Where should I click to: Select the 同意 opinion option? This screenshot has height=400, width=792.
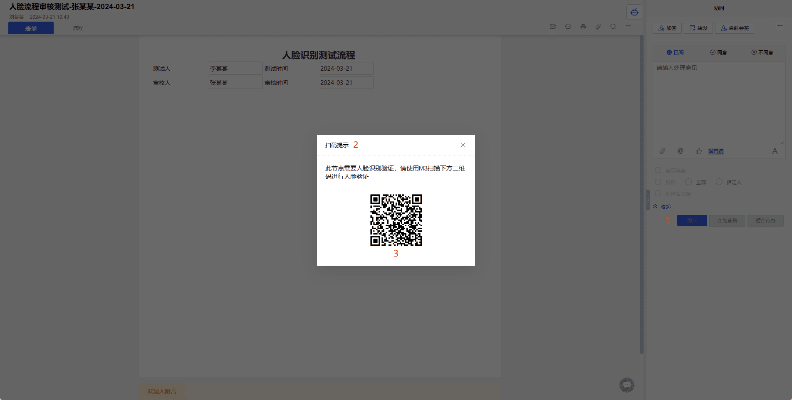(719, 52)
